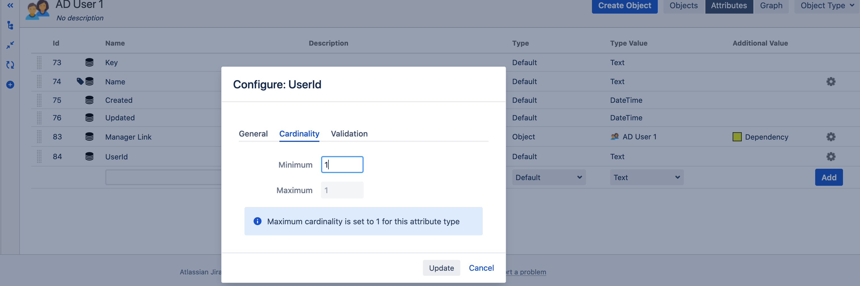Click the AD User 1 type value icon
The image size is (860, 286).
click(615, 137)
